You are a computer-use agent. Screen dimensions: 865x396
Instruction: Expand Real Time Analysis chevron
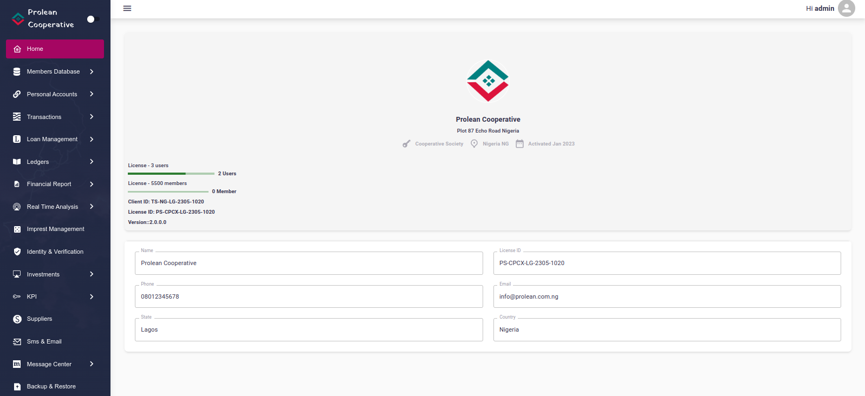tap(92, 207)
